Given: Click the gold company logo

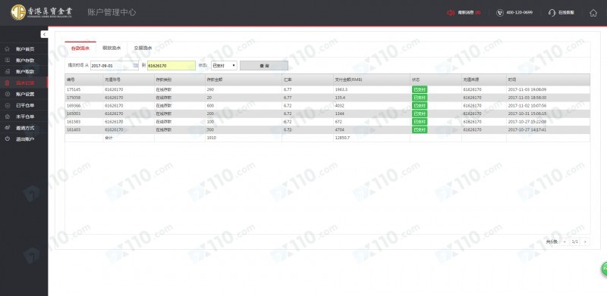Looking at the screenshot, I should coord(17,12).
